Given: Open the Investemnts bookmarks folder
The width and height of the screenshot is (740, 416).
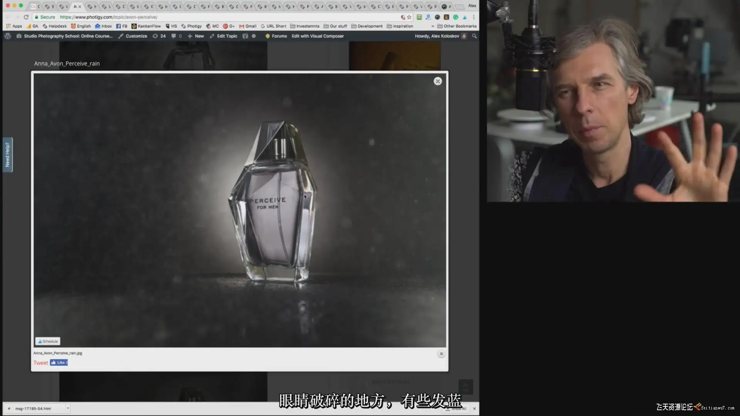Looking at the screenshot, I should click(304, 26).
